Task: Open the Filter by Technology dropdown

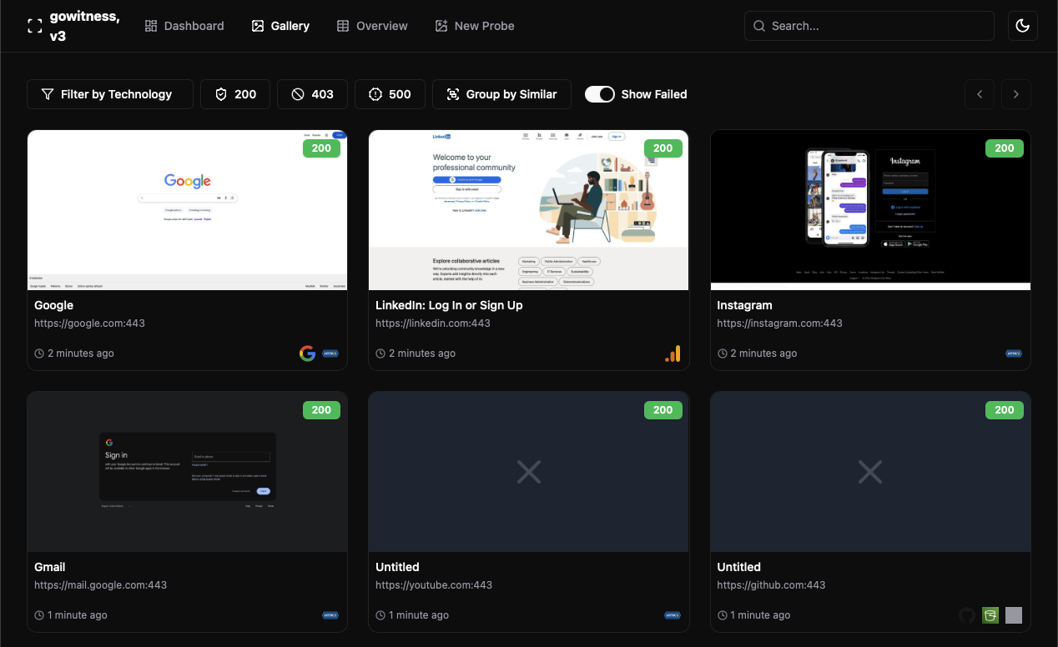Action: coord(110,94)
